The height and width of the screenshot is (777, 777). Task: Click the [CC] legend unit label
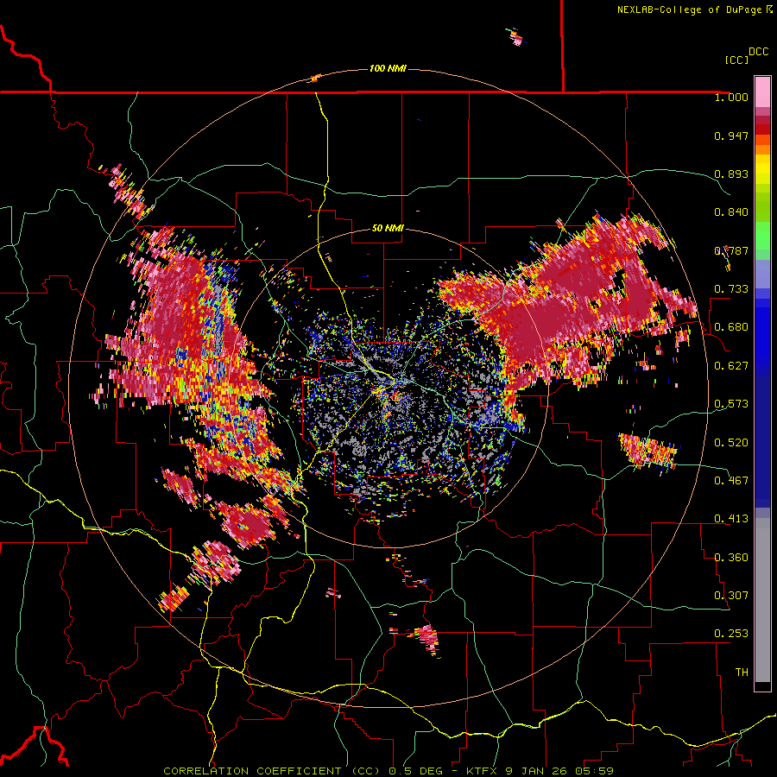click(736, 60)
